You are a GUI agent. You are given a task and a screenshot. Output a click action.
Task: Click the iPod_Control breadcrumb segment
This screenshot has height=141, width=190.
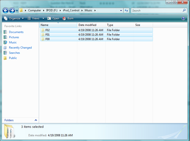click(71, 10)
